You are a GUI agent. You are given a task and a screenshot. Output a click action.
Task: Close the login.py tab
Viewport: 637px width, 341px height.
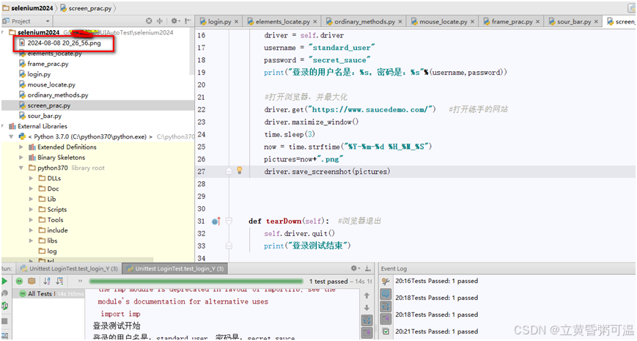click(x=236, y=21)
